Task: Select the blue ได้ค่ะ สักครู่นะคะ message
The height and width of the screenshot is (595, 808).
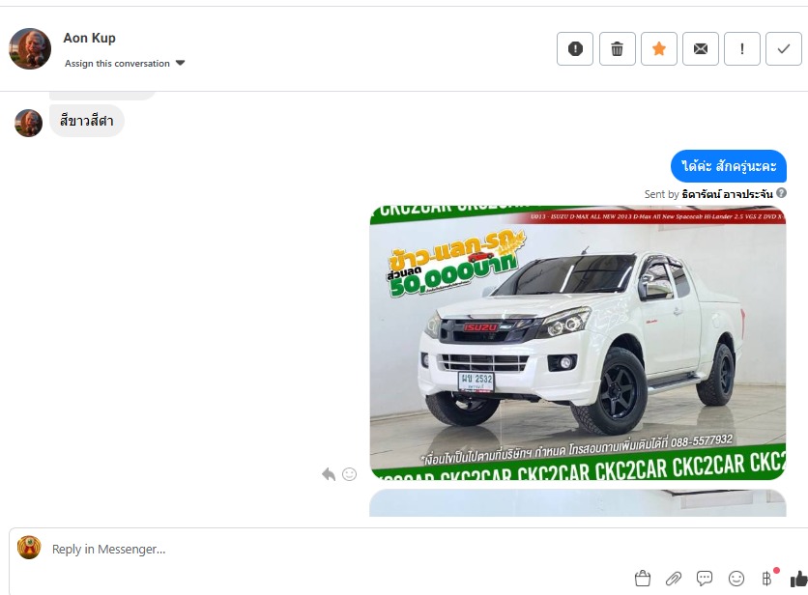Action: (x=729, y=166)
